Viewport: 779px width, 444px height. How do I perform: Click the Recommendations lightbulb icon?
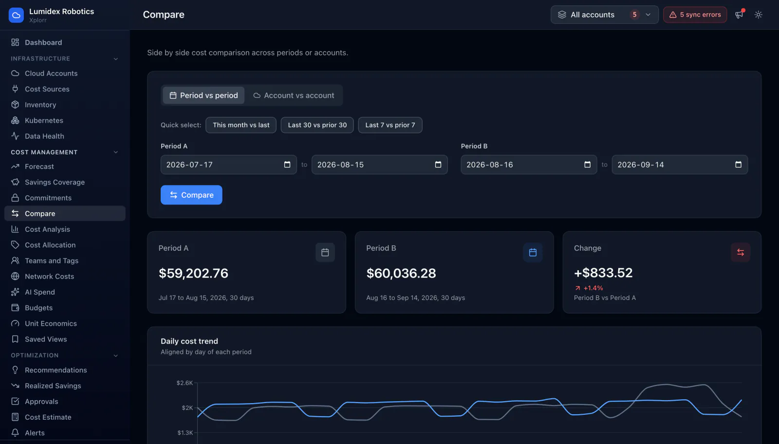(x=15, y=370)
